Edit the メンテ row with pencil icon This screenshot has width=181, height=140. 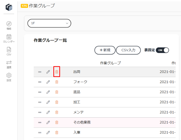pyautogui.click(x=48, y=112)
